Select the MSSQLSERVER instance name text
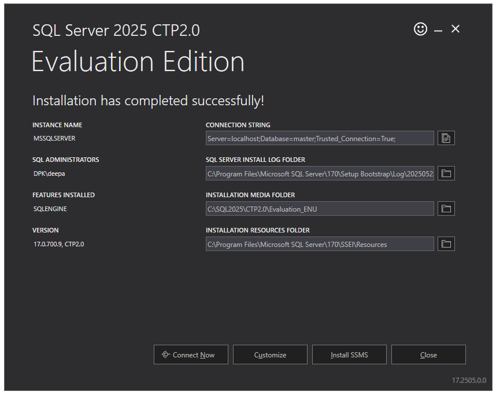The height and width of the screenshot is (395, 496). pos(54,138)
